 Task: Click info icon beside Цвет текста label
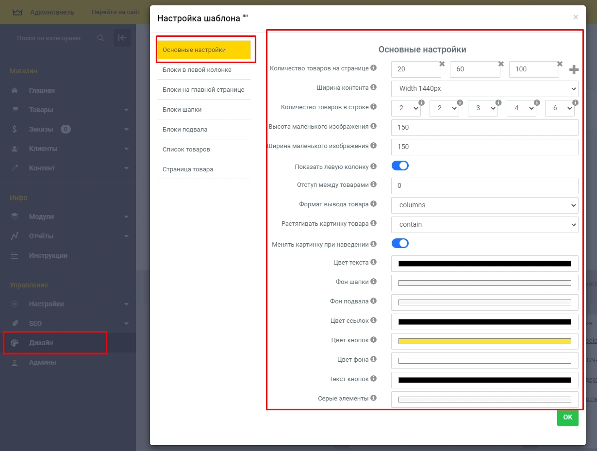tap(373, 262)
